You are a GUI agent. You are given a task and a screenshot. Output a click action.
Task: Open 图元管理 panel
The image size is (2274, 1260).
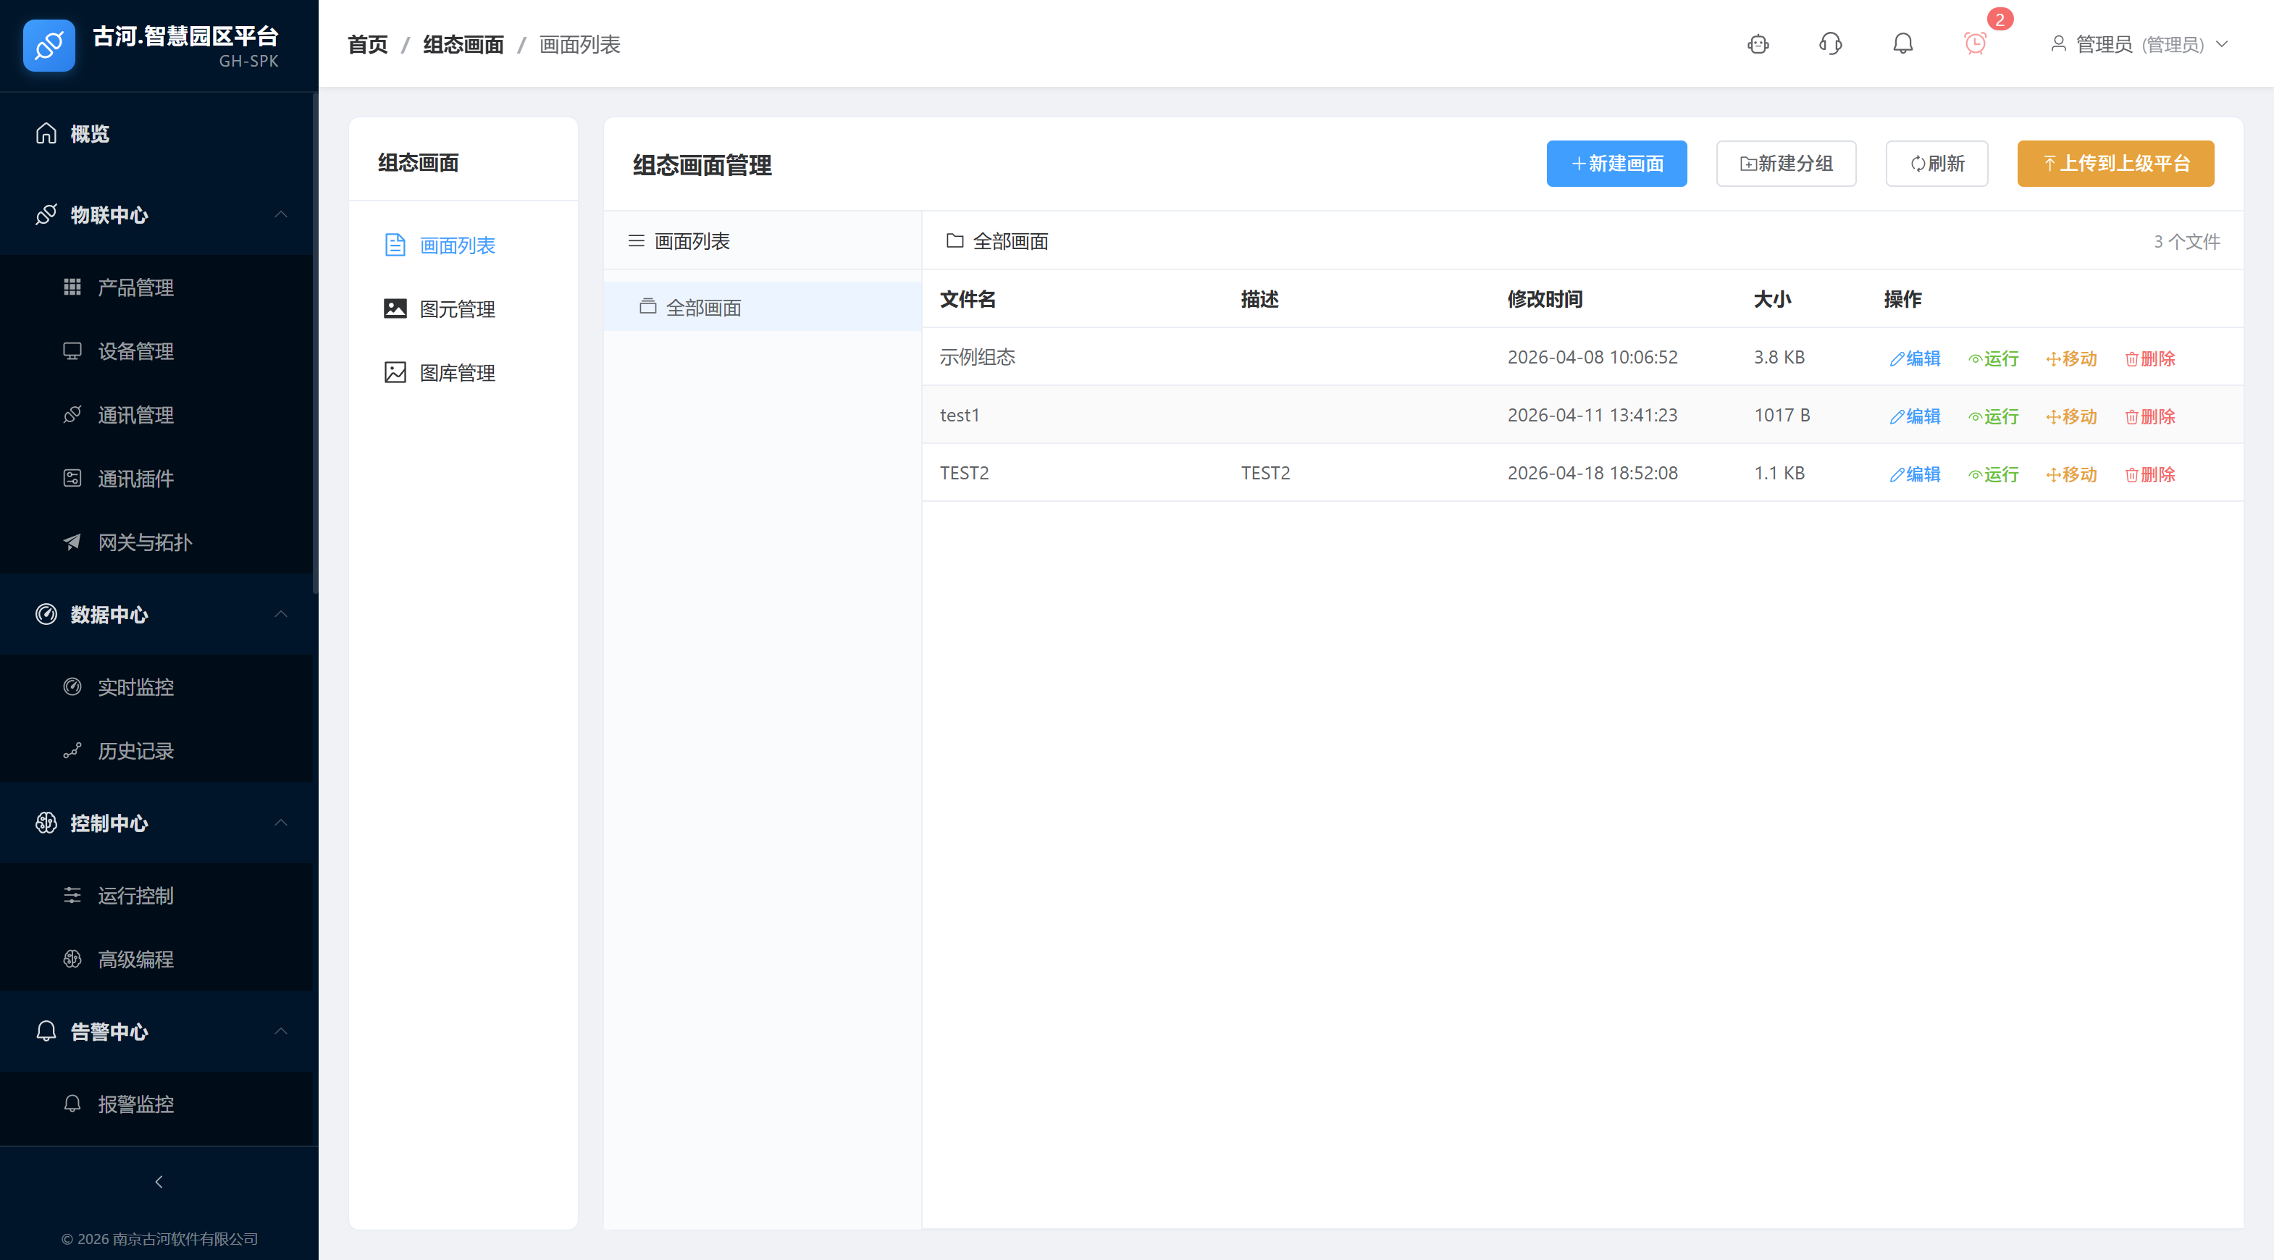(457, 309)
